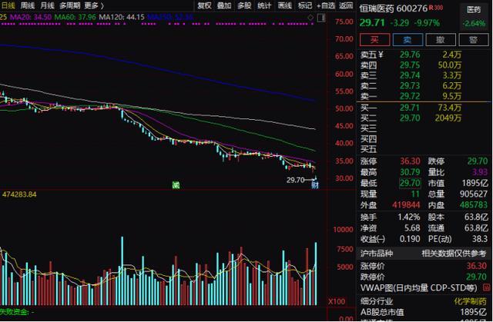This screenshot has width=493, height=322.
Task: Click the ¥ icon beside 卖五
Action: [x=381, y=55]
